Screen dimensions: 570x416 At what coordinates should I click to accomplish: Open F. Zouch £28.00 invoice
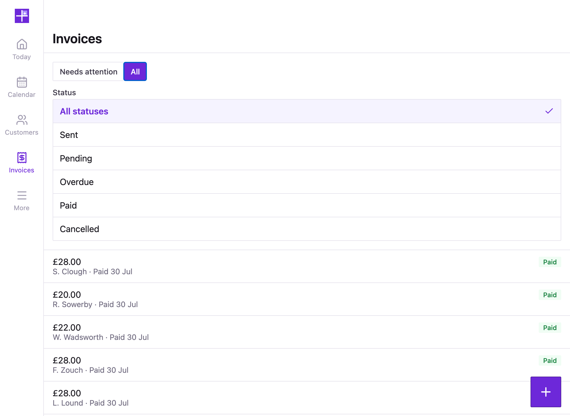tap(307, 365)
